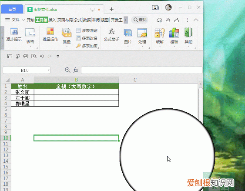Collapse the ribbon with the up chevron
This screenshot has height=191, width=245.
(x=196, y=20)
